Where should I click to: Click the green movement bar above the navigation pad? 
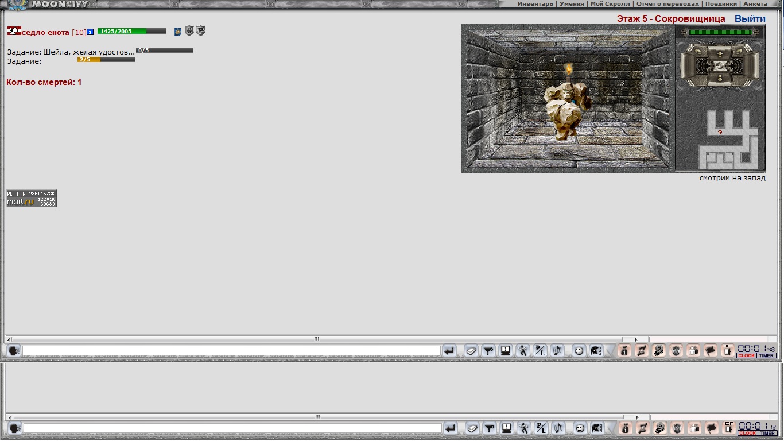(x=720, y=33)
